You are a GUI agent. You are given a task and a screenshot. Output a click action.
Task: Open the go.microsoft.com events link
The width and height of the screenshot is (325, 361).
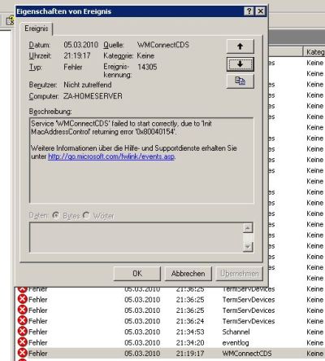pos(111,156)
